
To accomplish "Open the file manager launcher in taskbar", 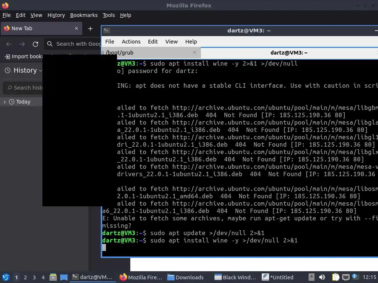I will pyautogui.click(x=53, y=277).
